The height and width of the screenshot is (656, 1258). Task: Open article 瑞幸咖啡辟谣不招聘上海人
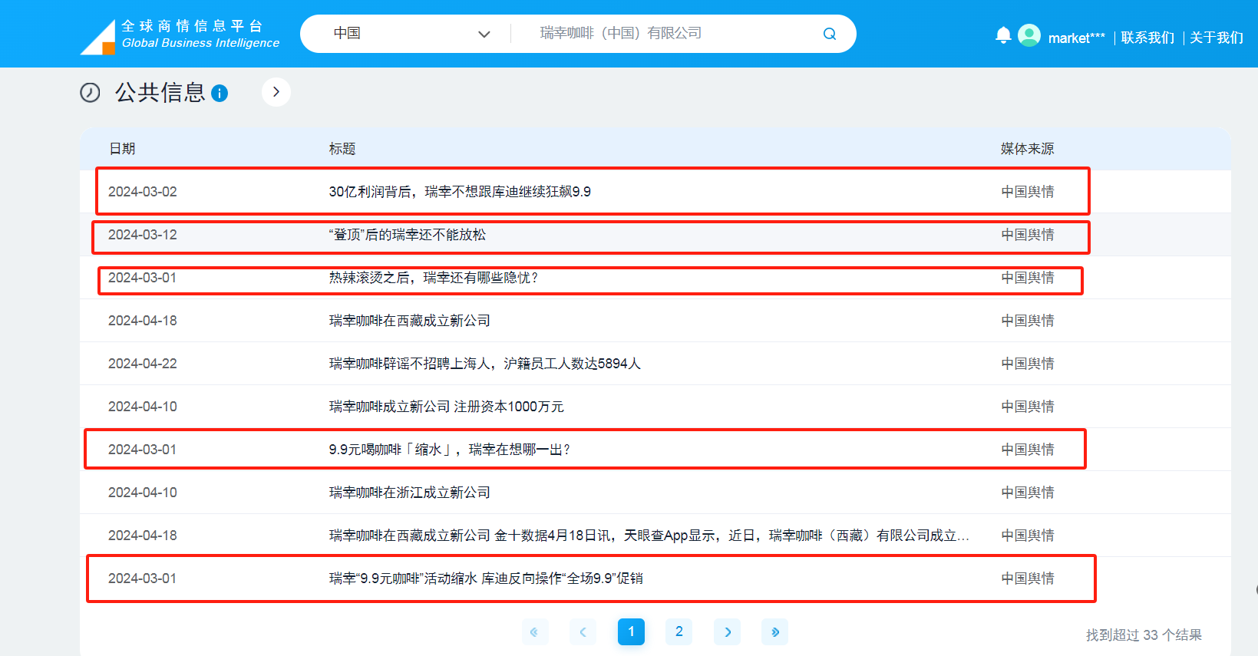coord(485,364)
